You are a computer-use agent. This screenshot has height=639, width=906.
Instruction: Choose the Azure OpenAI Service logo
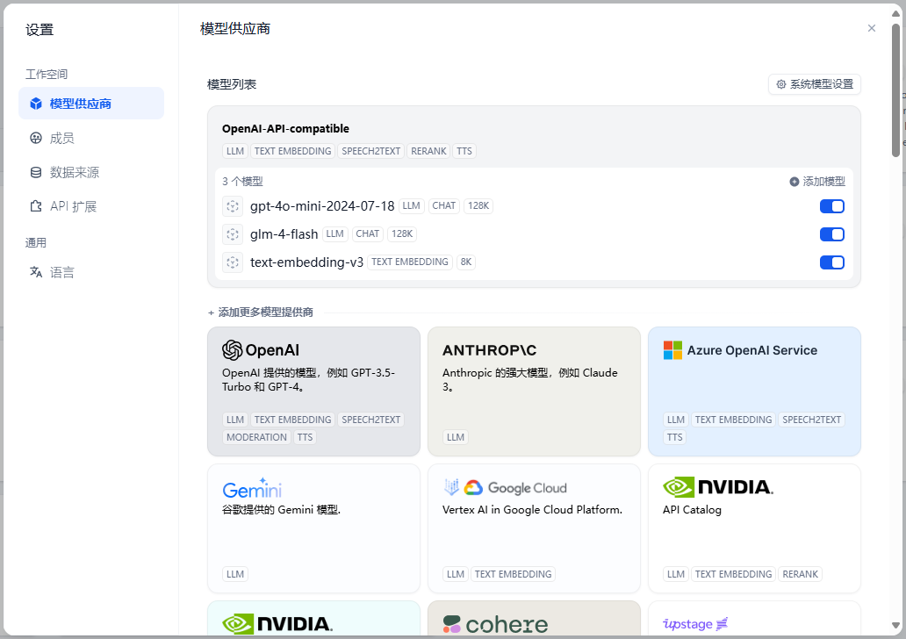(x=740, y=350)
